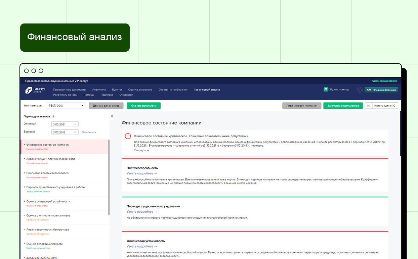This screenshot has height=259, width=418.
Task: Click the green chat help icon
Action: (326, 90)
